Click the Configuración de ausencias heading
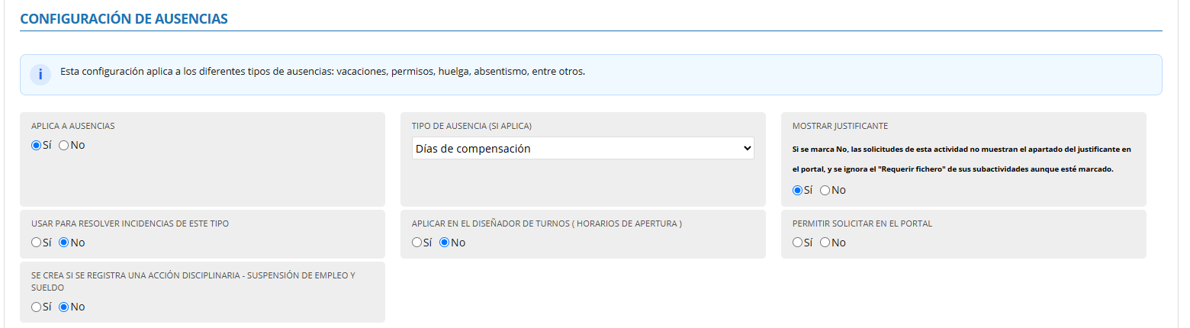 (124, 19)
